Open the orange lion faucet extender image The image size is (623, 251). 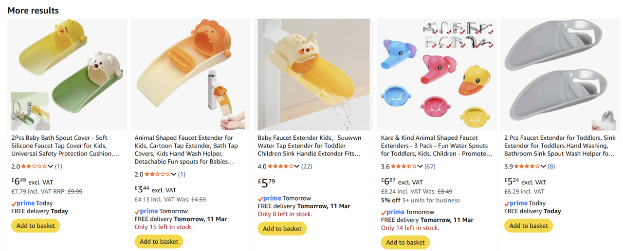tap(190, 75)
